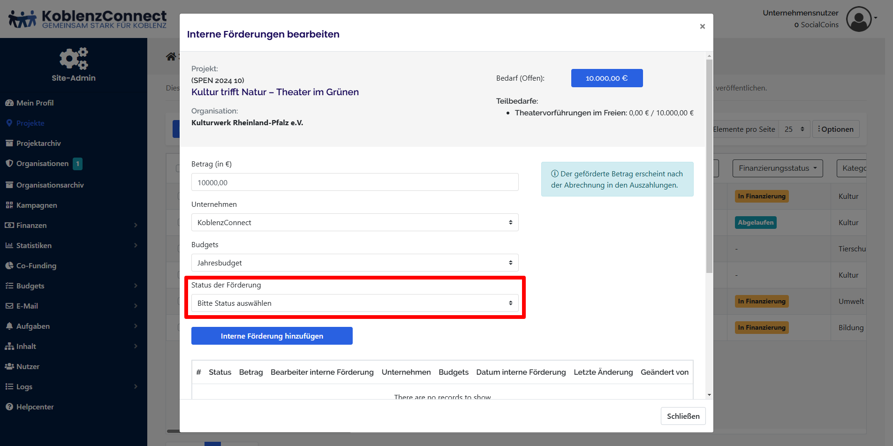Viewport: 893px width, 446px height.
Task: Click the home breadcrumb icon
Action: click(x=171, y=57)
